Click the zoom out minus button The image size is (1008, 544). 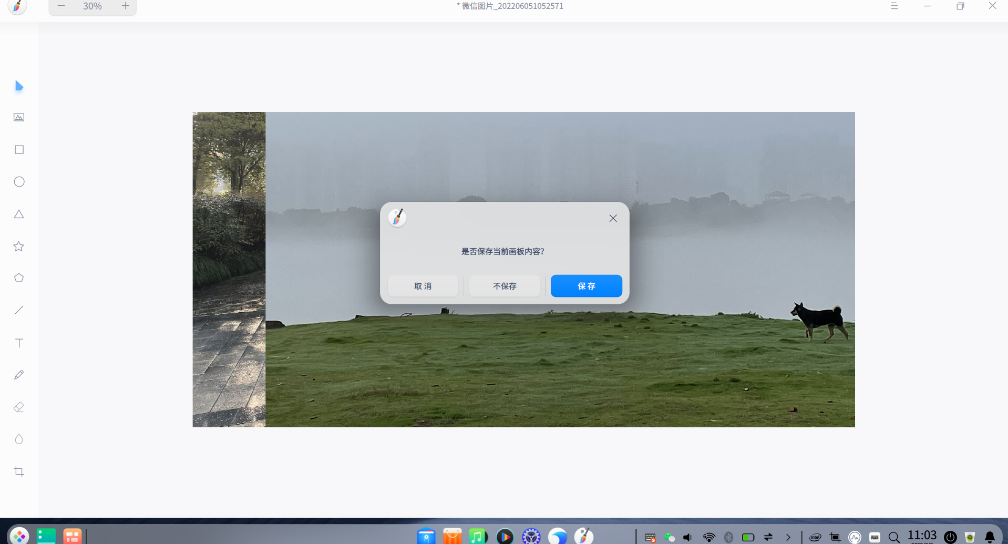pos(61,6)
